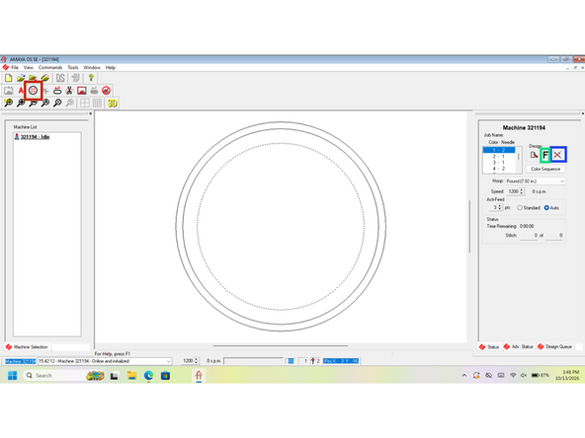
Task: Select the hoop center circle icon
Action: (33, 91)
